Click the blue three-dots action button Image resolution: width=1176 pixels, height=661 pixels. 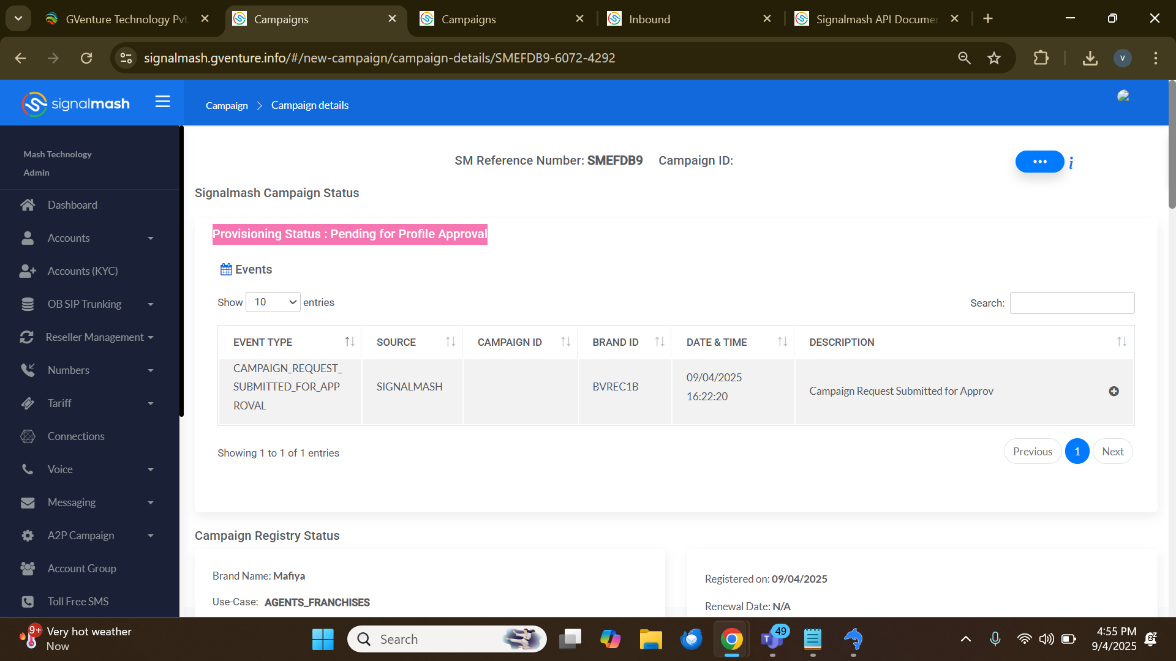pos(1039,162)
